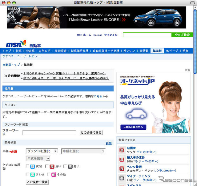Click the pink その他 category icon
The height and width of the screenshot is (186, 197).
coord(54,175)
